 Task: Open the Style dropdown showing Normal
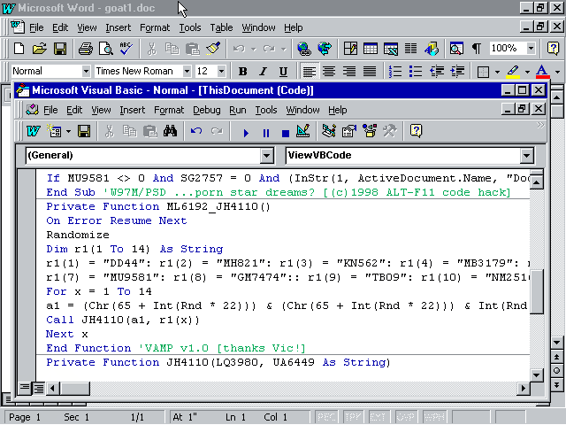(86, 71)
